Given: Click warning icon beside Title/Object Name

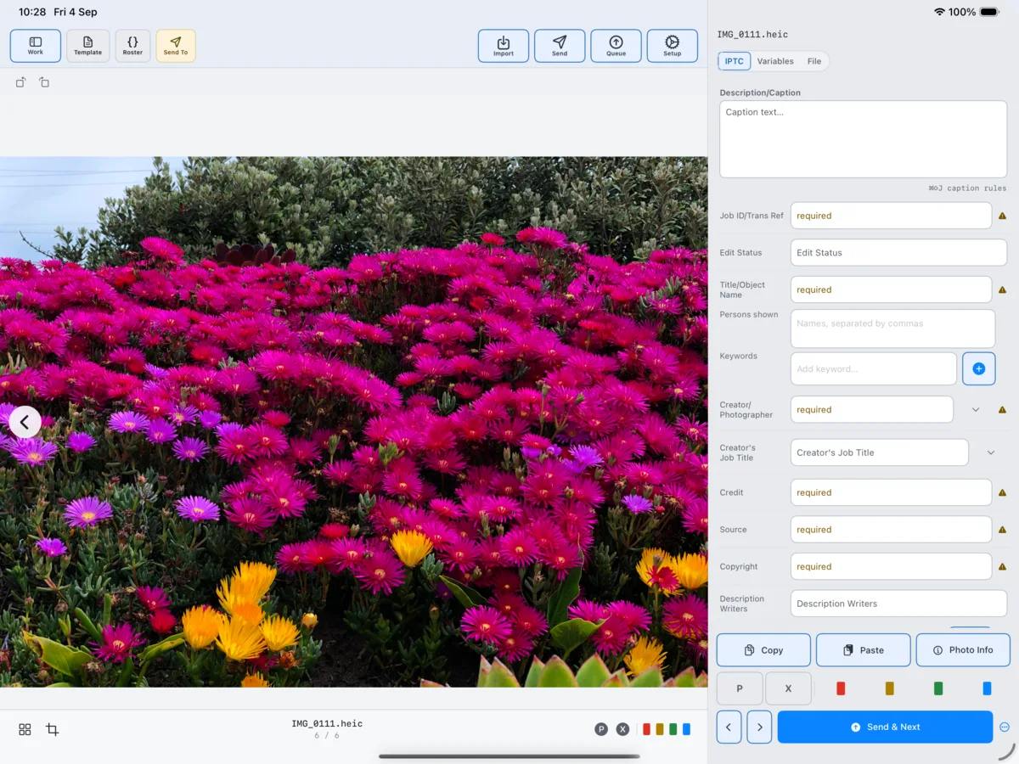Looking at the screenshot, I should click(x=1002, y=289).
